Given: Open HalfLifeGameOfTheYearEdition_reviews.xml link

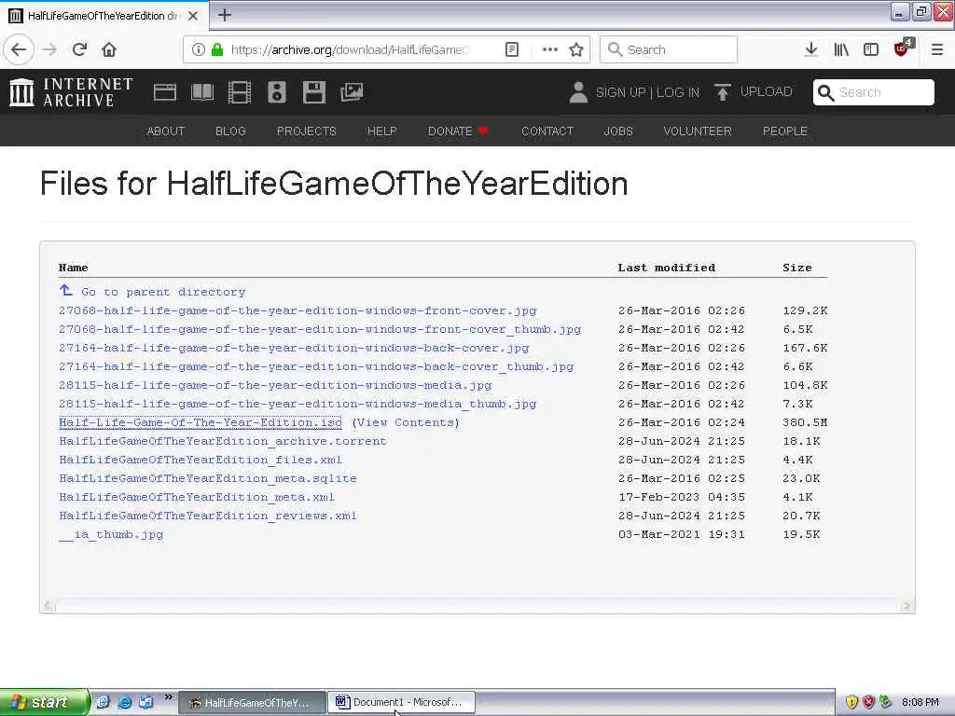Looking at the screenshot, I should (x=208, y=516).
